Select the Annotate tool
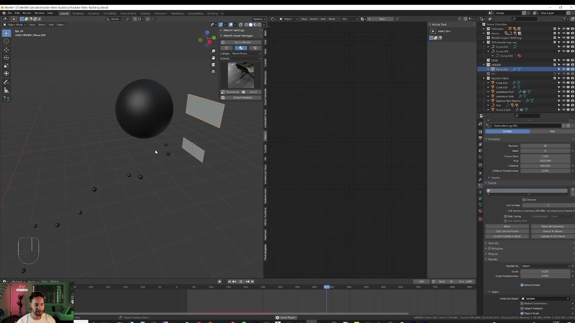The width and height of the screenshot is (575, 323). click(x=6, y=82)
